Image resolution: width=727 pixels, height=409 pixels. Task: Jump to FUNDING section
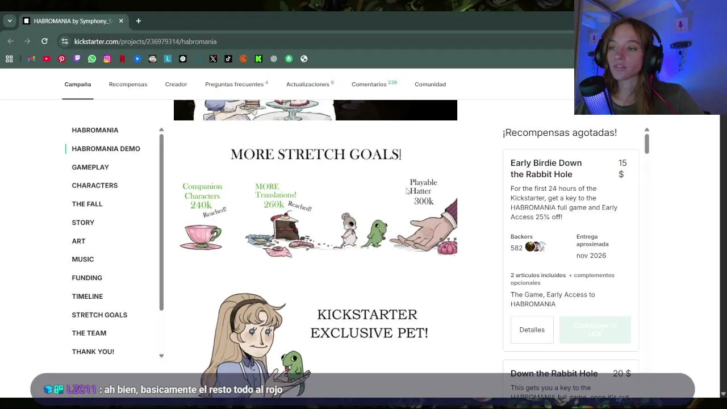pyautogui.click(x=87, y=278)
